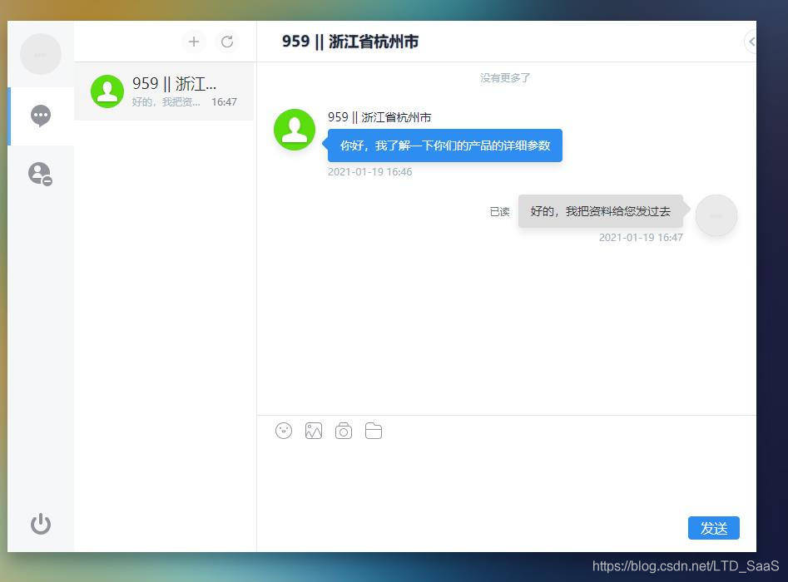The height and width of the screenshot is (582, 788).
Task: Open the emoji picker
Action: pos(284,431)
